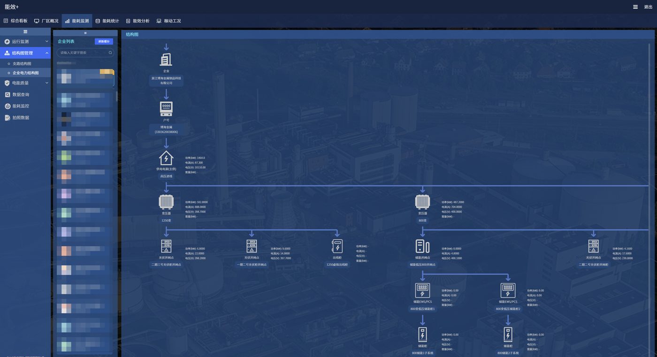Select the 户号 meter icon

[x=166, y=109]
